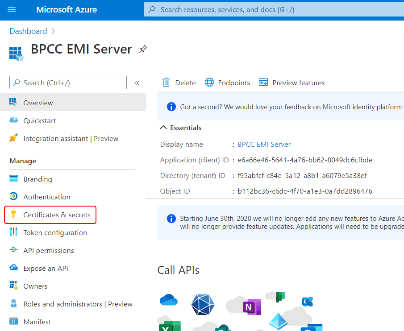Open the Manifest page
Image resolution: width=404 pixels, height=331 pixels.
(37, 322)
